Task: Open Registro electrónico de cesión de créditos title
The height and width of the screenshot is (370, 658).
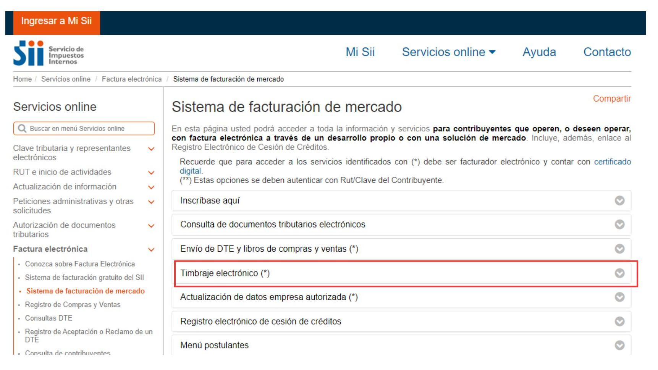Action: click(260, 322)
